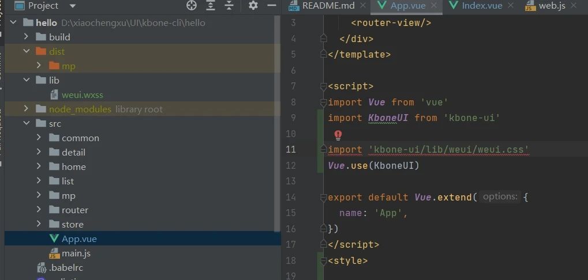Click the locate current file target icon

tap(191, 6)
